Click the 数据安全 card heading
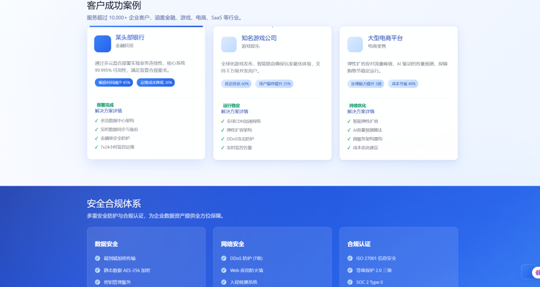Viewport: 540px width, 287px height. [107, 244]
